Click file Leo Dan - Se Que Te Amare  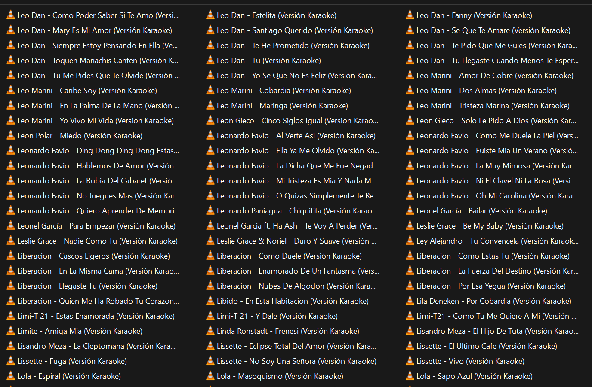coord(488,30)
